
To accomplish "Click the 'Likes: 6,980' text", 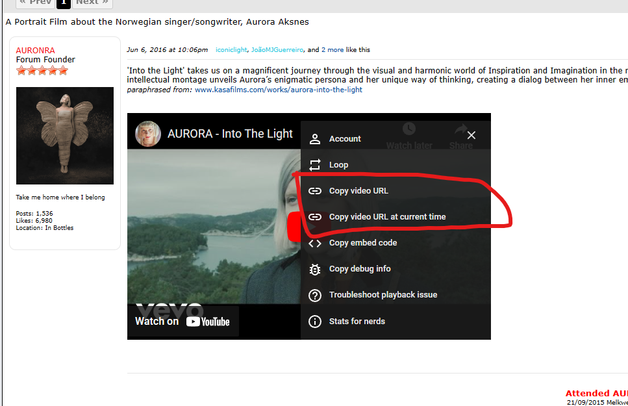I will pos(34,221).
